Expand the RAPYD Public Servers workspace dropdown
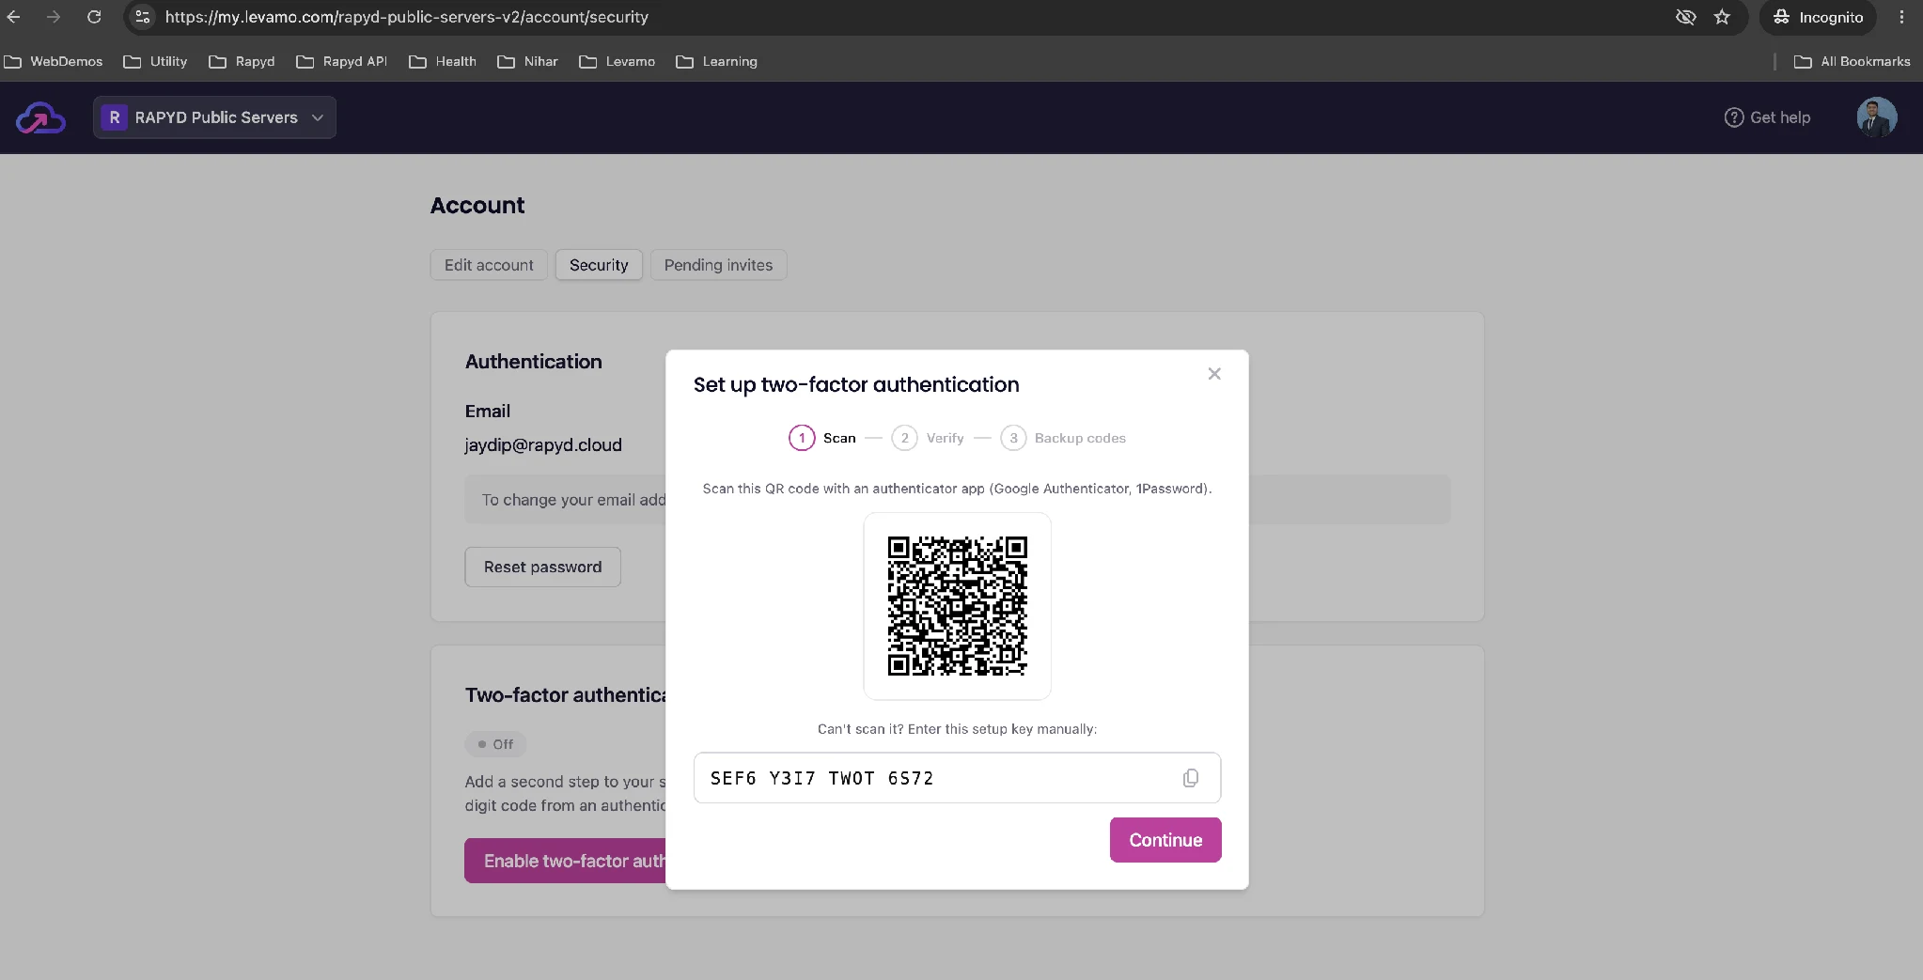 [214, 117]
